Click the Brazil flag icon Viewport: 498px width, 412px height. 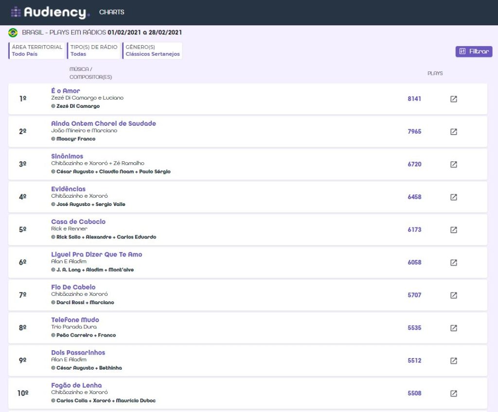[13, 33]
